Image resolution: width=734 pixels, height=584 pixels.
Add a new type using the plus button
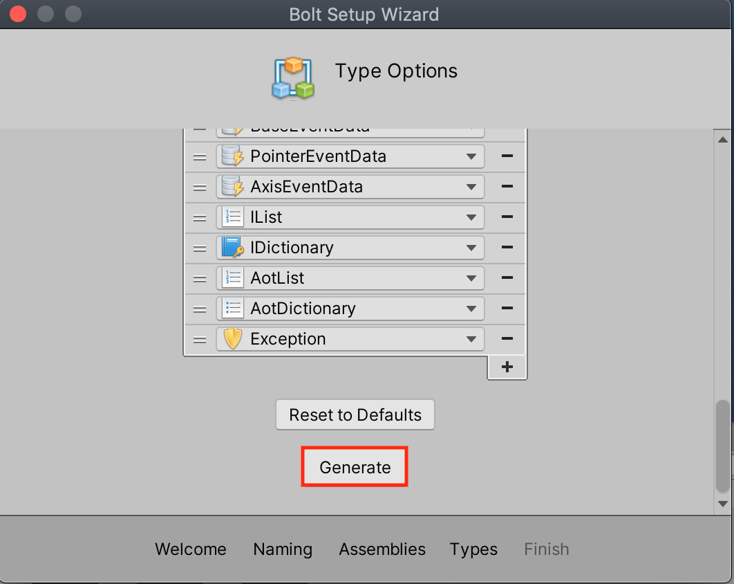[507, 367]
